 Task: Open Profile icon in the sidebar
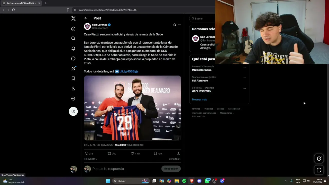tap(73, 88)
